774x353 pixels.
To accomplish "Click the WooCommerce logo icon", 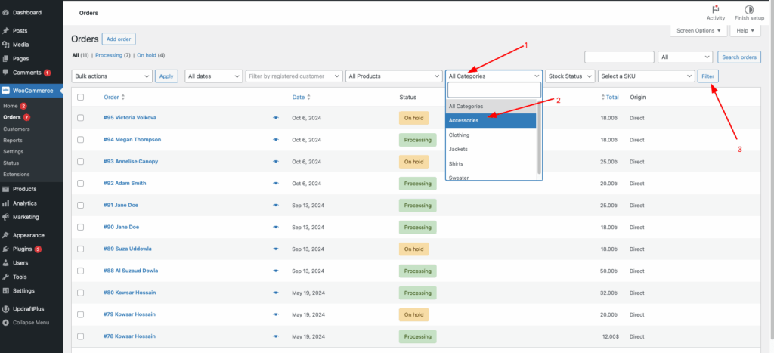I will [x=6, y=91].
